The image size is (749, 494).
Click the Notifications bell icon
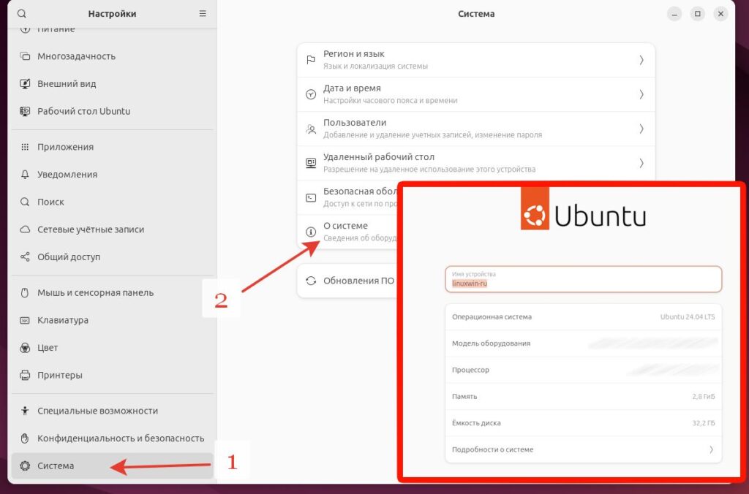tap(25, 175)
